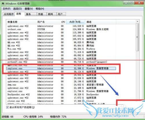Select qqbrowser.exe row using 68,724 K
Image resolution: width=145 pixels, height=120 pixels.
pyautogui.click(x=61, y=59)
